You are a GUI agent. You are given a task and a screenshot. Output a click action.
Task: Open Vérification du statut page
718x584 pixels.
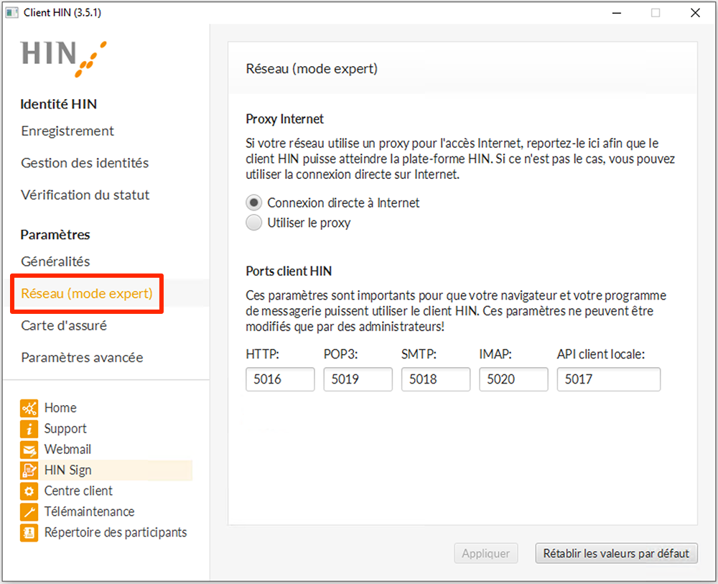coord(85,195)
